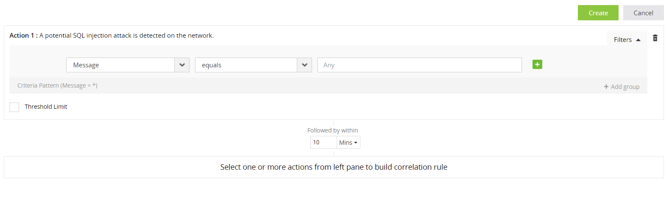This screenshot has width=672, height=204.
Task: Delete Action 1 using the trash icon
Action: point(655,38)
